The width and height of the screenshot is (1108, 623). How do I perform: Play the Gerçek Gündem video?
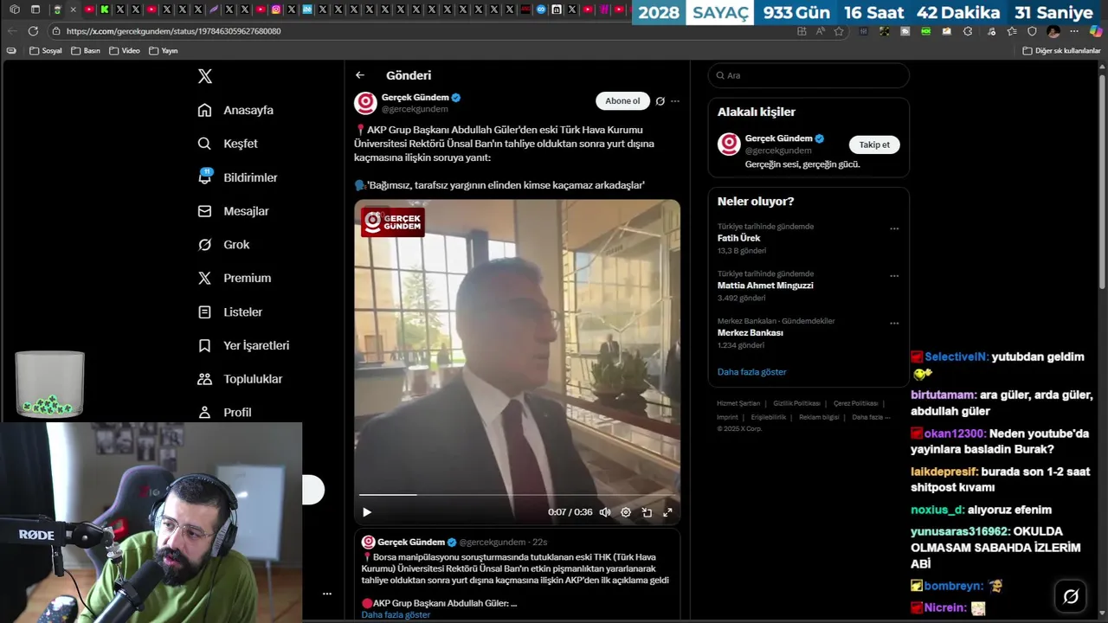367,512
